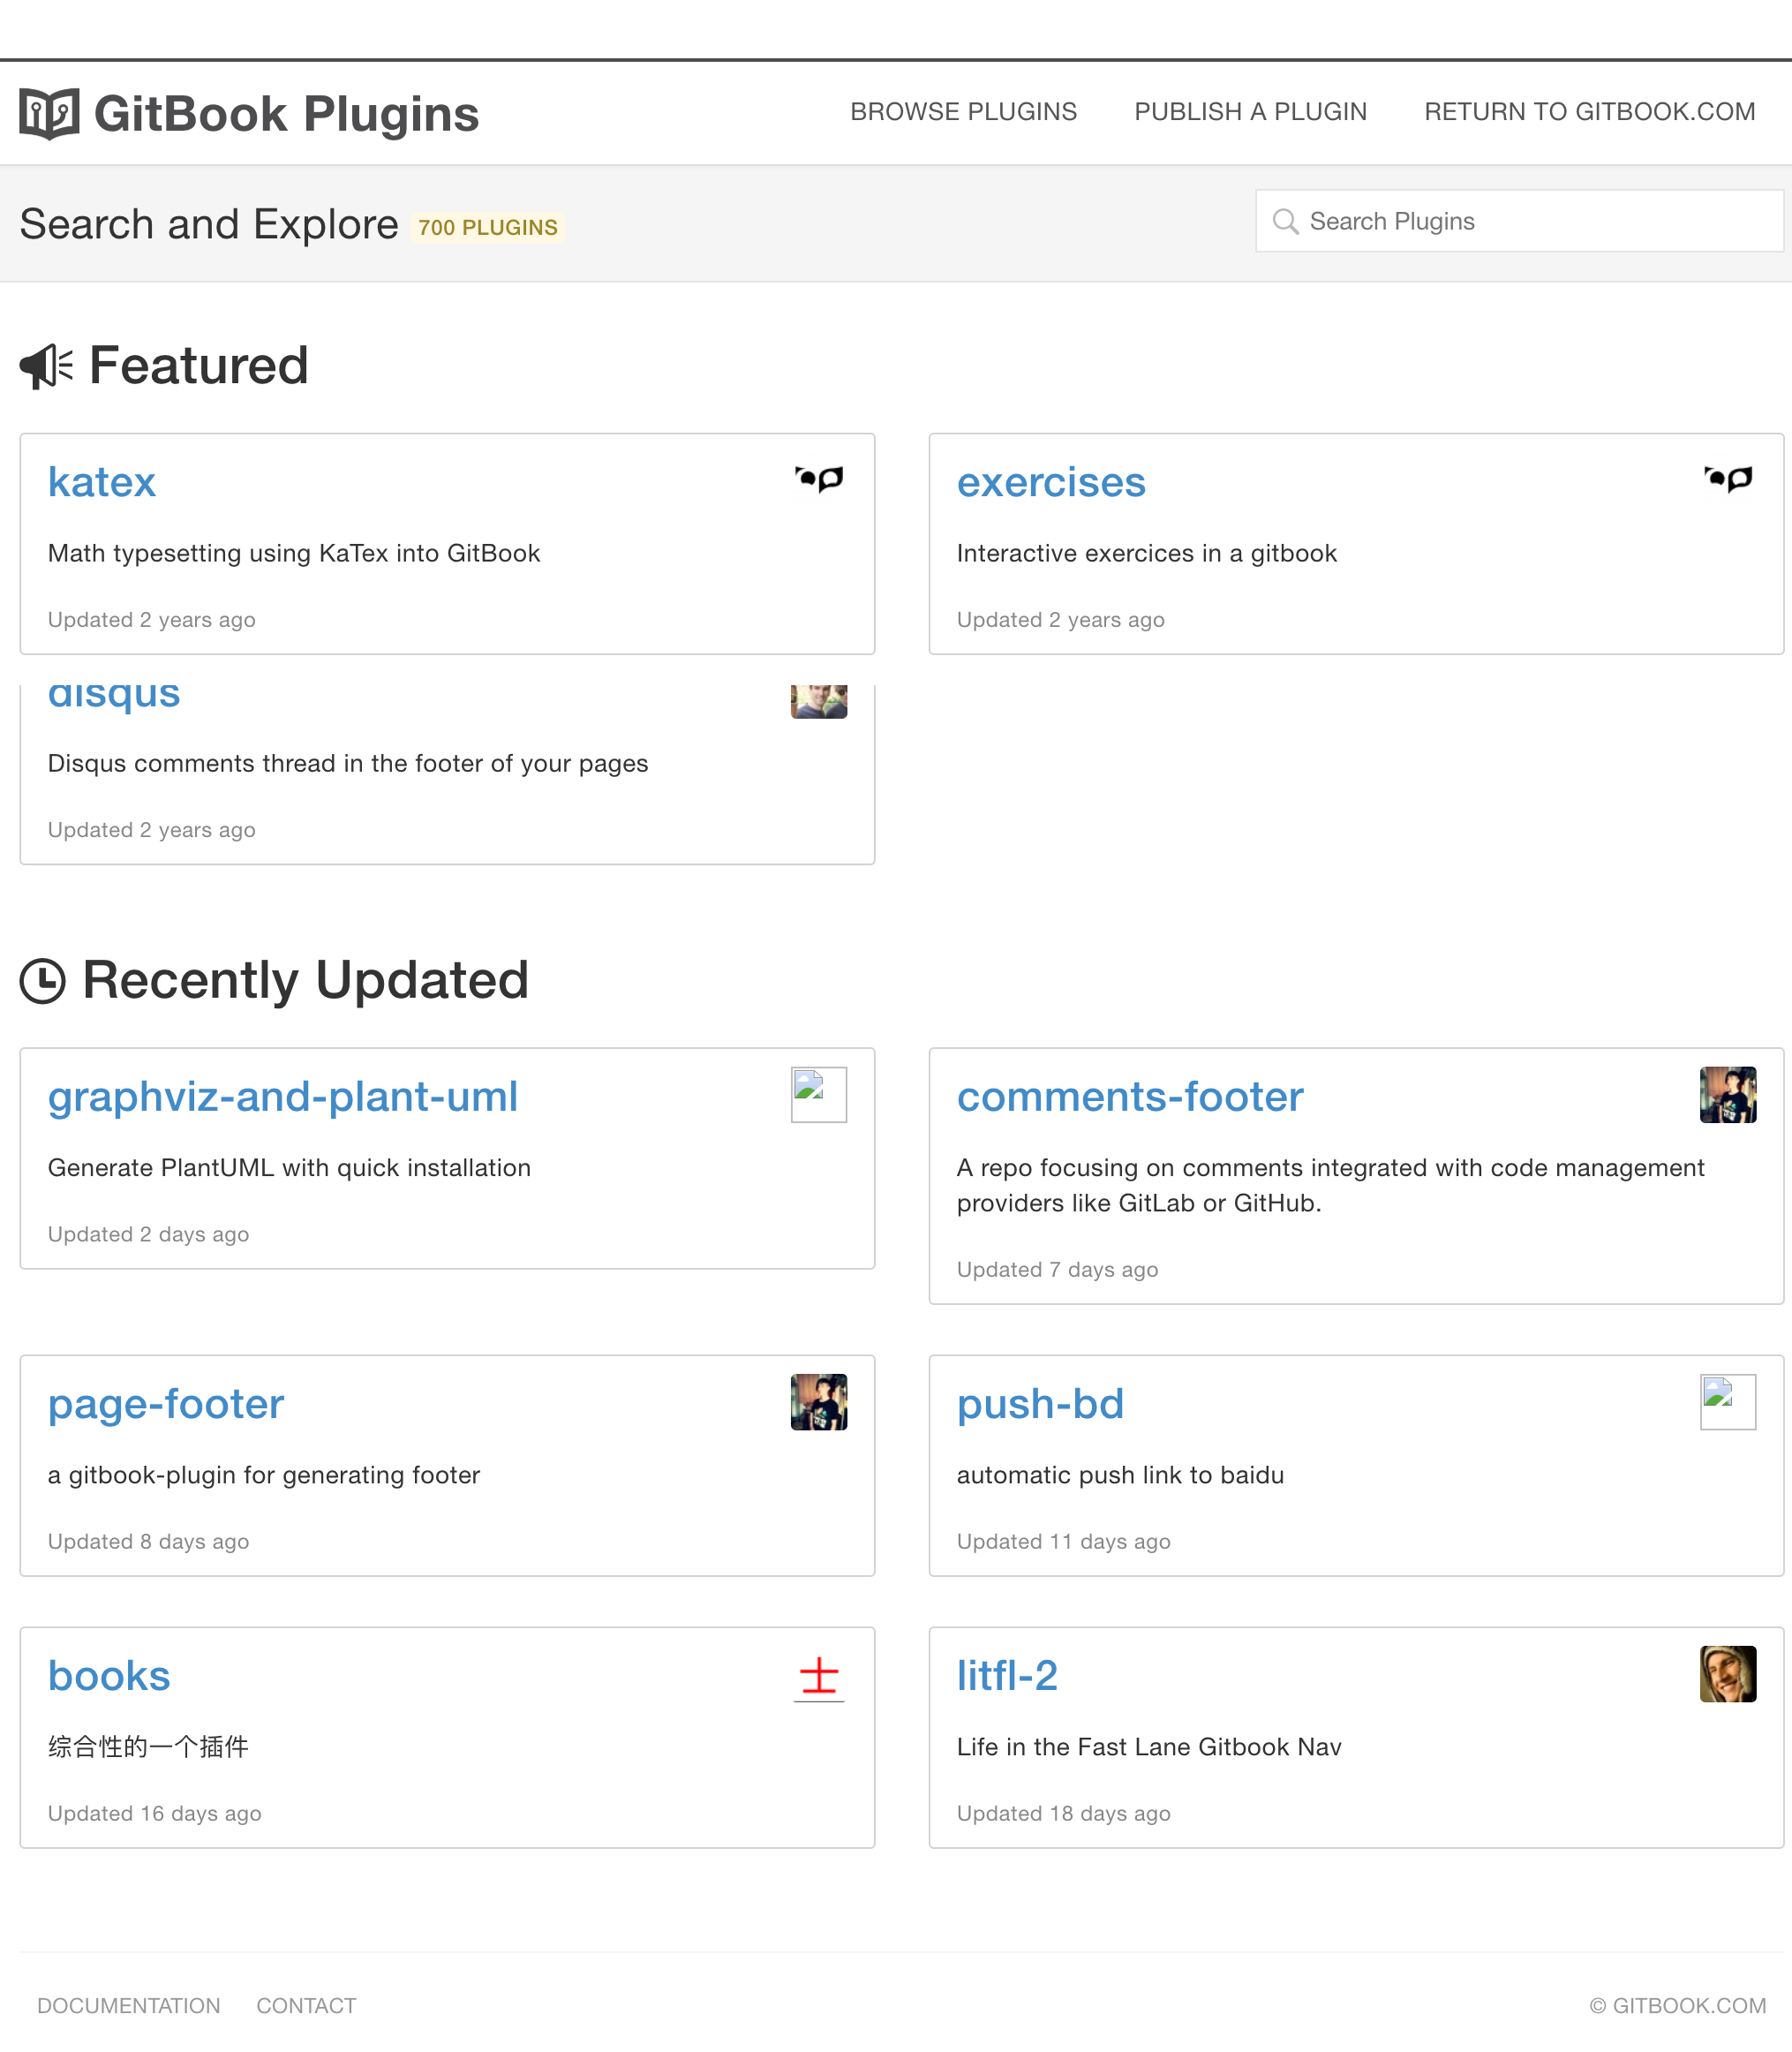
Task: Click the 700 PLUGINS count badge
Action: coord(487,227)
